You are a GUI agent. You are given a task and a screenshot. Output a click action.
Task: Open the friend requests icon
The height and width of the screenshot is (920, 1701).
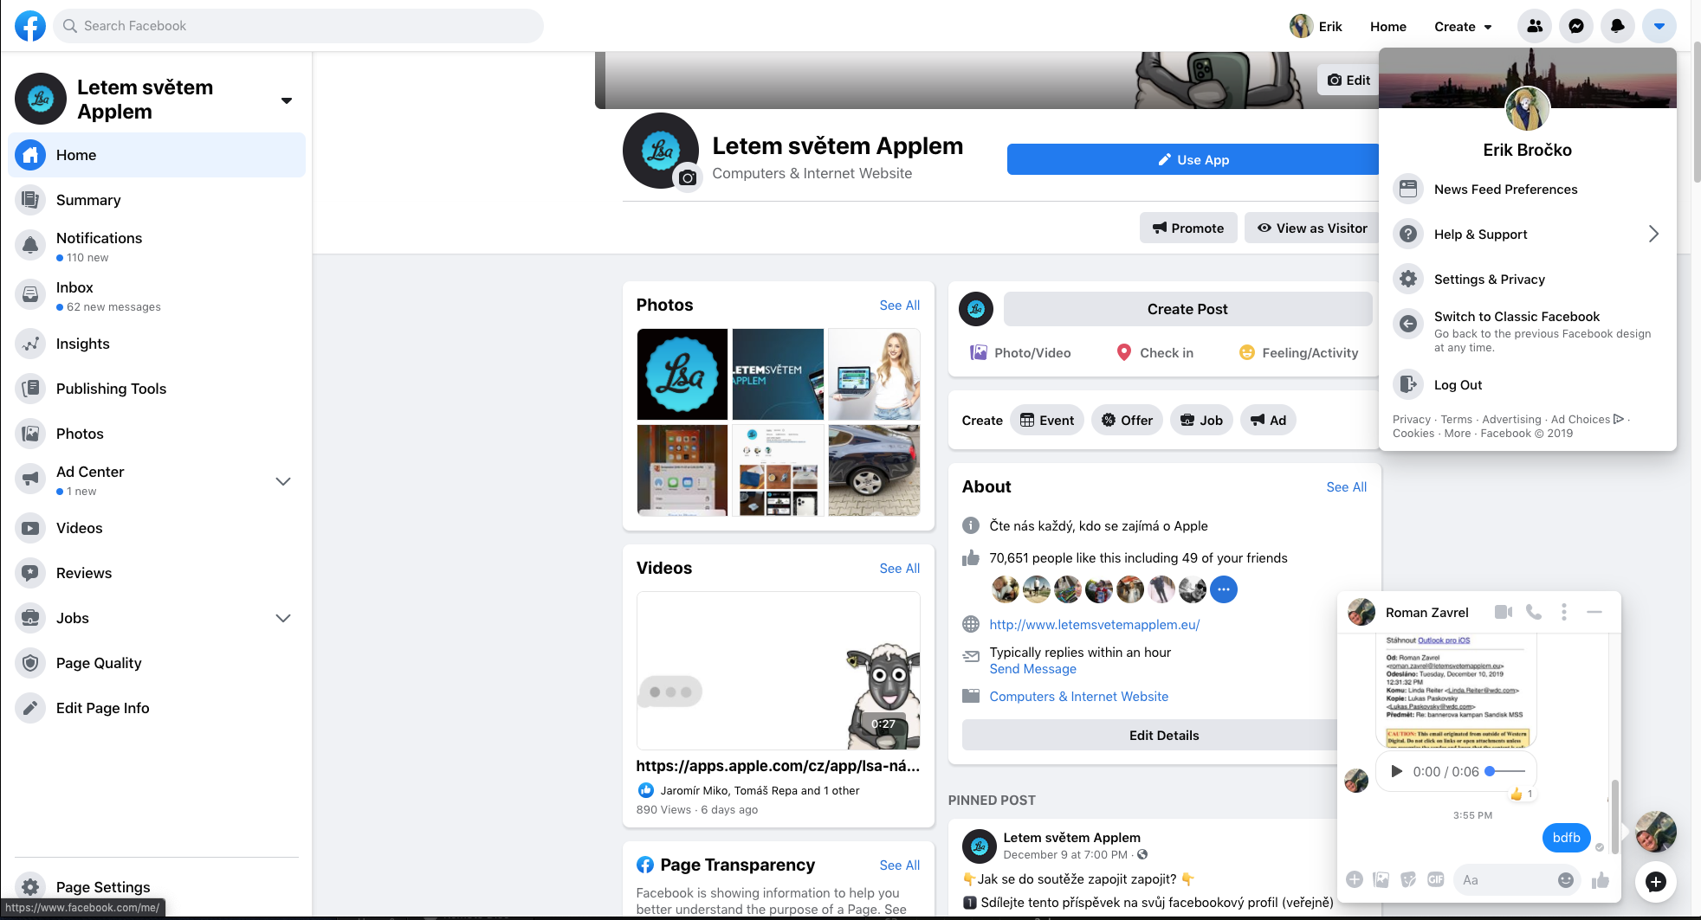tap(1535, 26)
